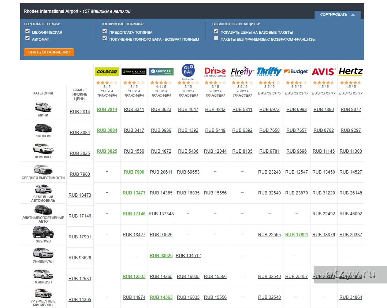387x308 pixels.
Task: Click the Rhodes International Airport heading
Action: (x=51, y=11)
